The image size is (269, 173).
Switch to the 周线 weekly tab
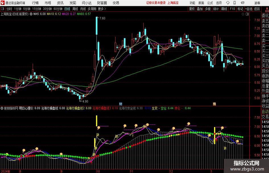[x=75, y=9]
